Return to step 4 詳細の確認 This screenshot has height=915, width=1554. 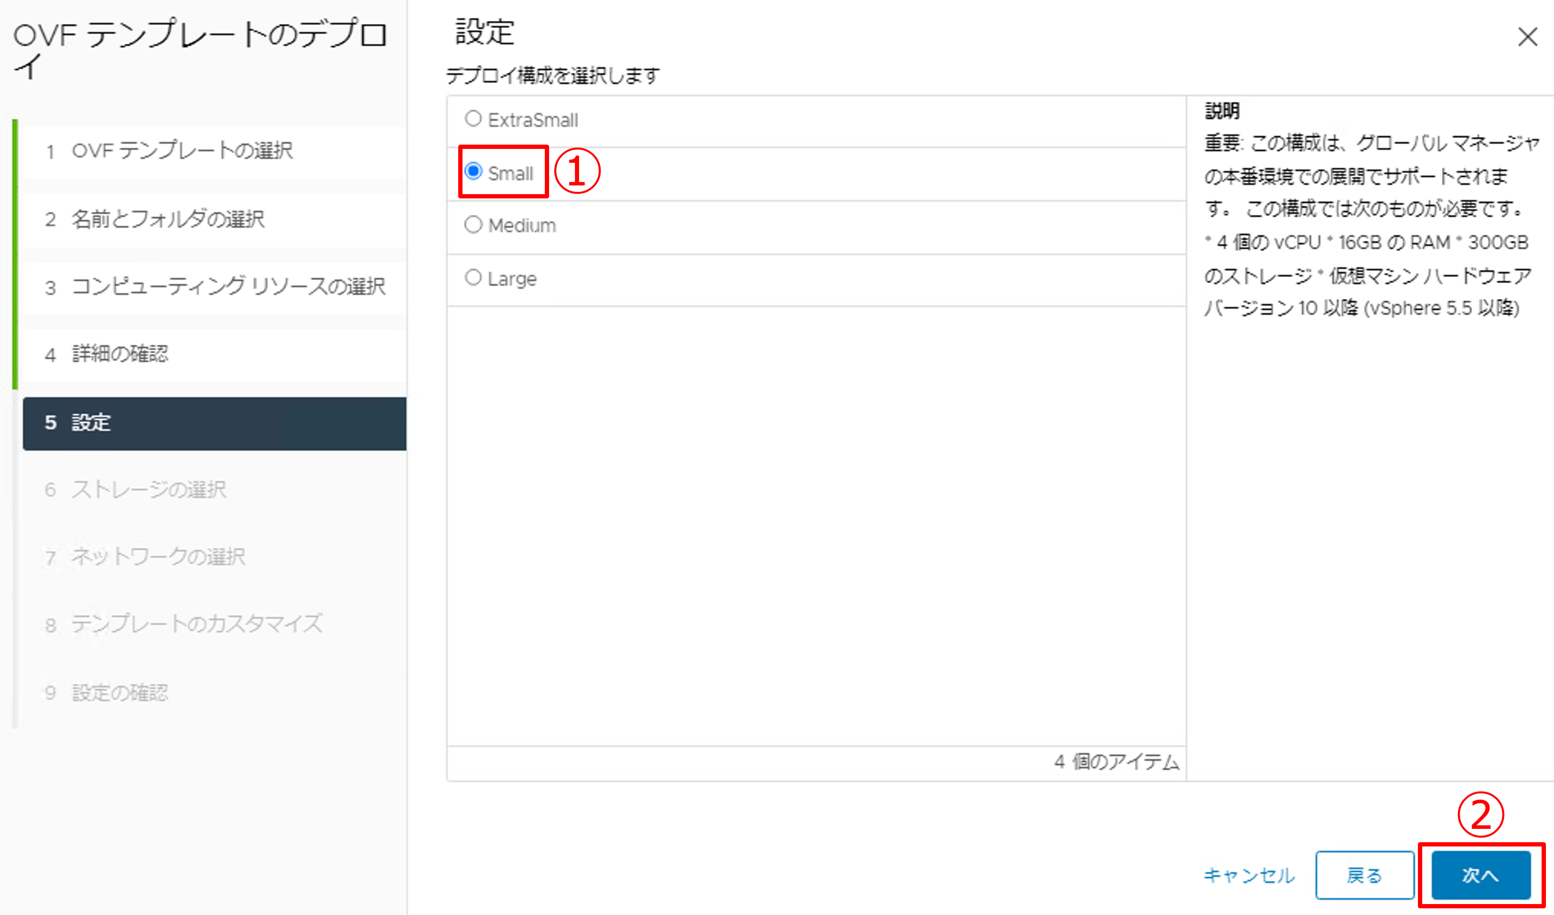click(120, 354)
